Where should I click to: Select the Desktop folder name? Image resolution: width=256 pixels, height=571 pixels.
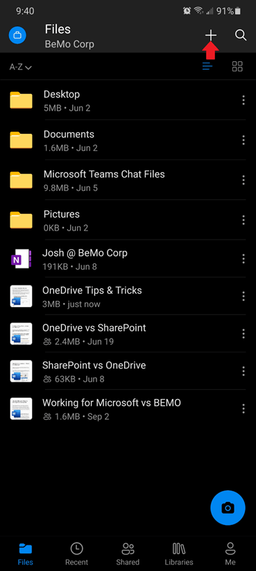point(62,94)
